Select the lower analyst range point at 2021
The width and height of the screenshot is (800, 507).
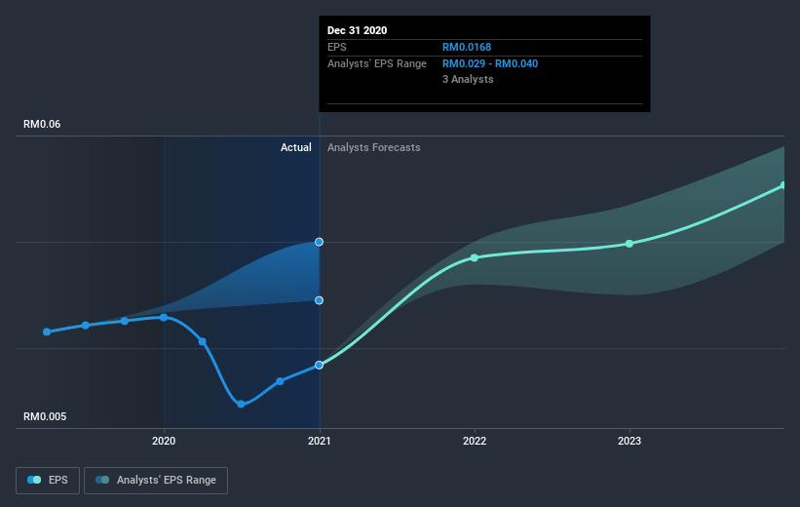click(x=319, y=300)
